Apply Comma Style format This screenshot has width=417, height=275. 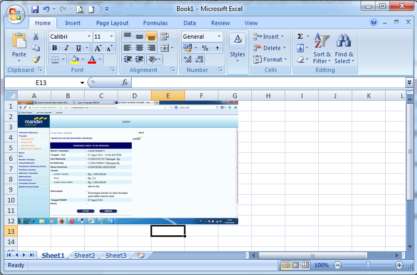click(x=217, y=48)
